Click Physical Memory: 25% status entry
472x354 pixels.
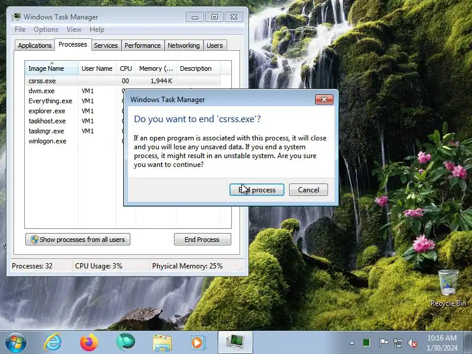pos(187,266)
